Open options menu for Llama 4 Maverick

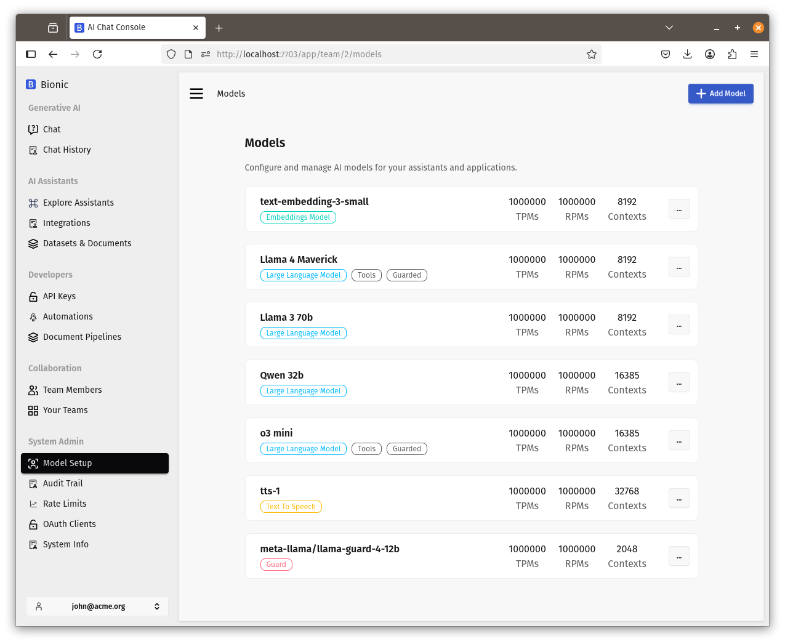tap(678, 267)
